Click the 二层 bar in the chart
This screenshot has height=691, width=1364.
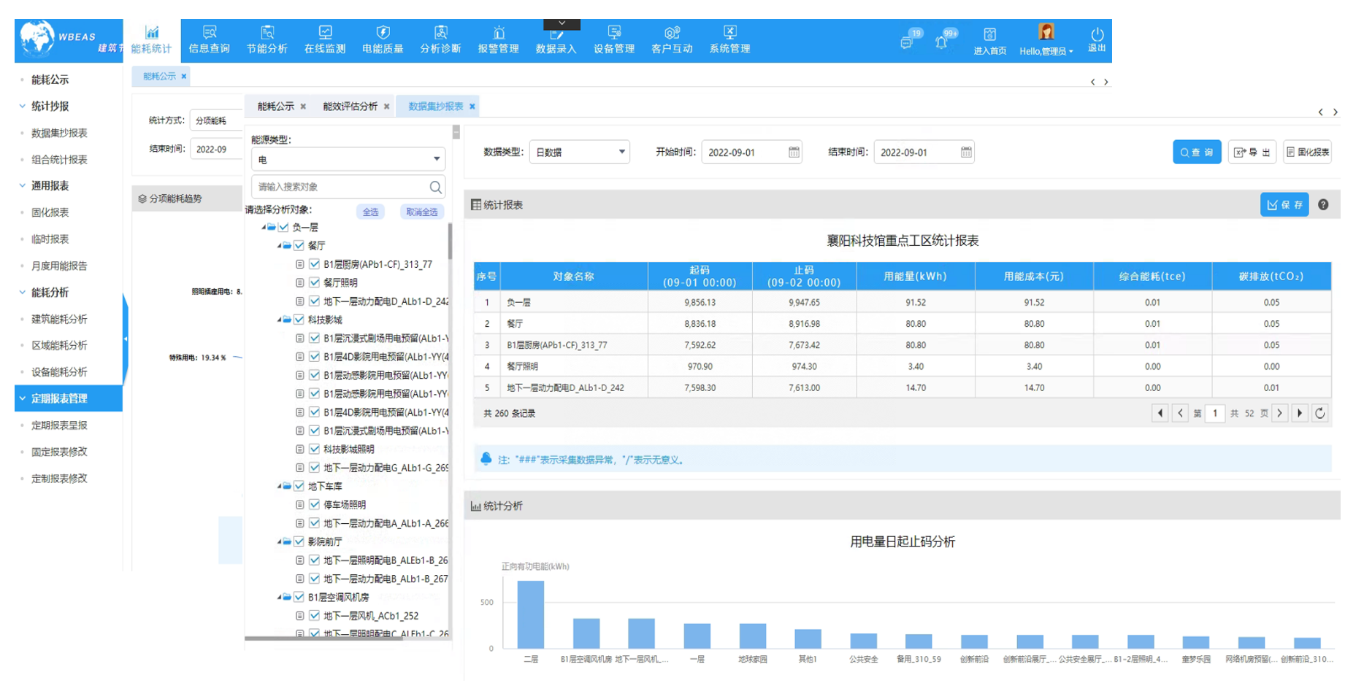click(530, 614)
